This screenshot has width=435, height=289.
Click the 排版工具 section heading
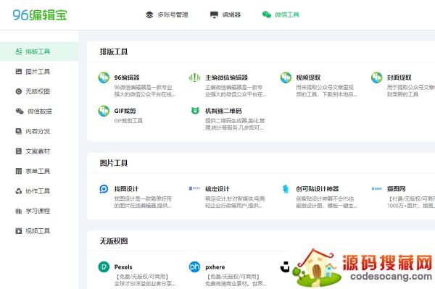click(114, 52)
